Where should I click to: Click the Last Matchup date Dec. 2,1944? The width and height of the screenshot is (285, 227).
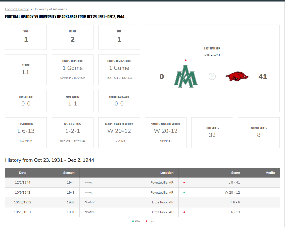point(212,55)
